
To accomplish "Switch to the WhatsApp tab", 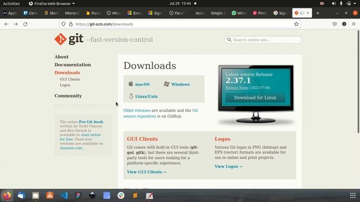I will coord(238,13).
